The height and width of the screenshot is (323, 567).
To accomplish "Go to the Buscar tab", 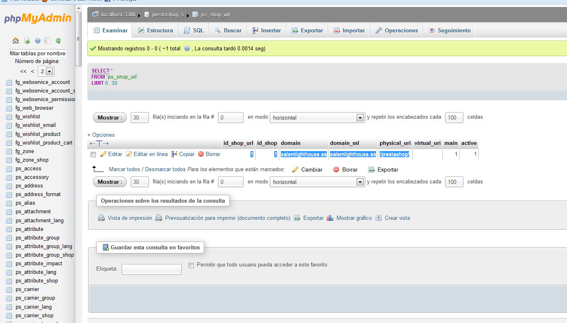I will tap(228, 30).
